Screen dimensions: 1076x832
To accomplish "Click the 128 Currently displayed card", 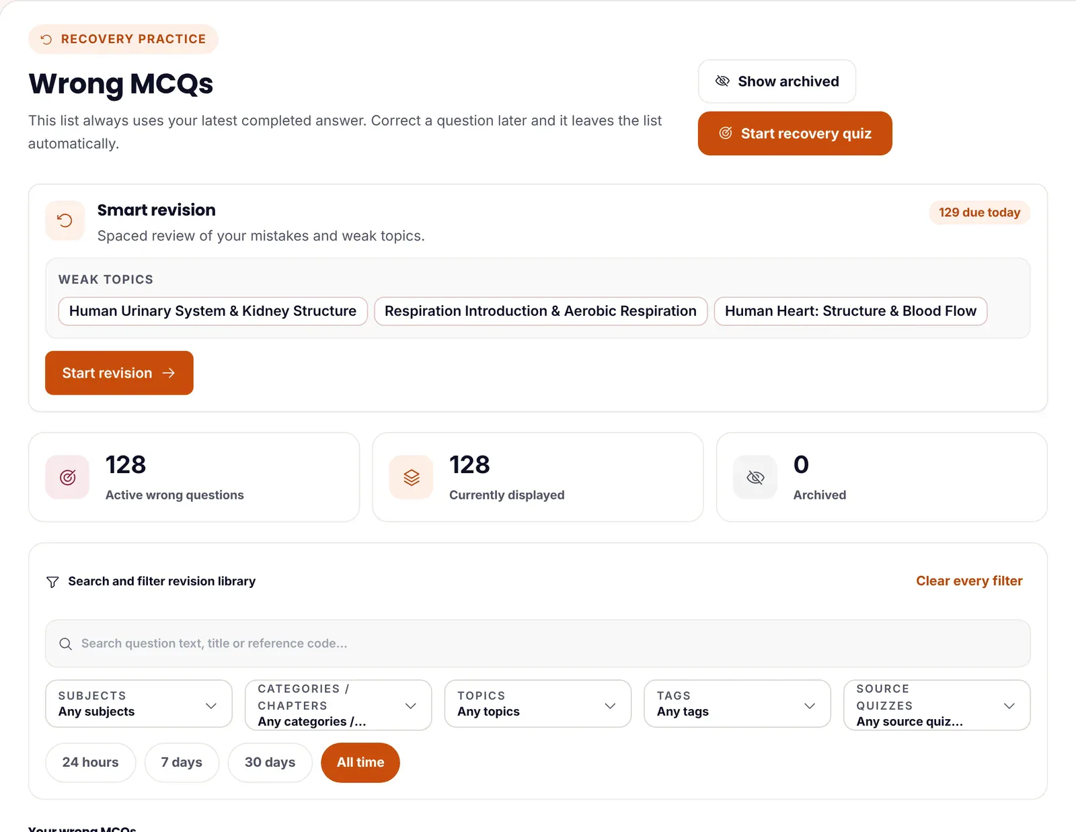I will [x=538, y=477].
